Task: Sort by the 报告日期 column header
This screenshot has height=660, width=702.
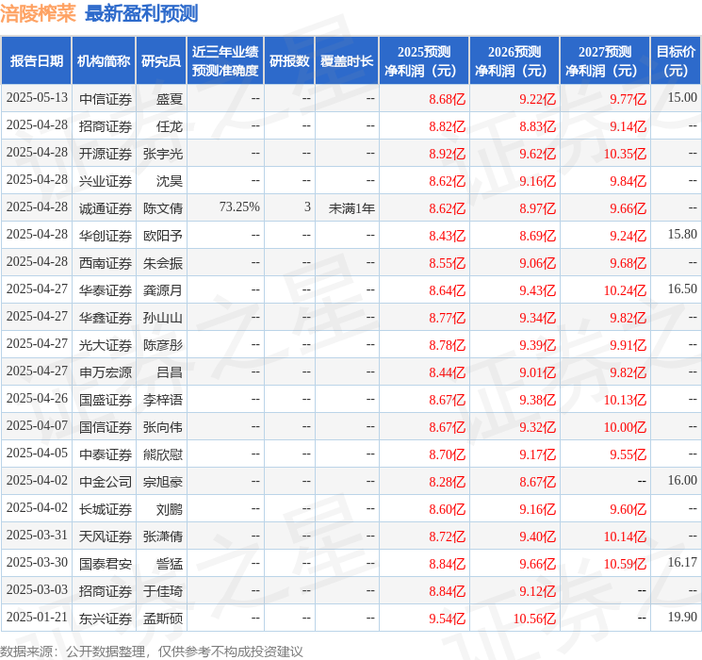Action: (36, 61)
